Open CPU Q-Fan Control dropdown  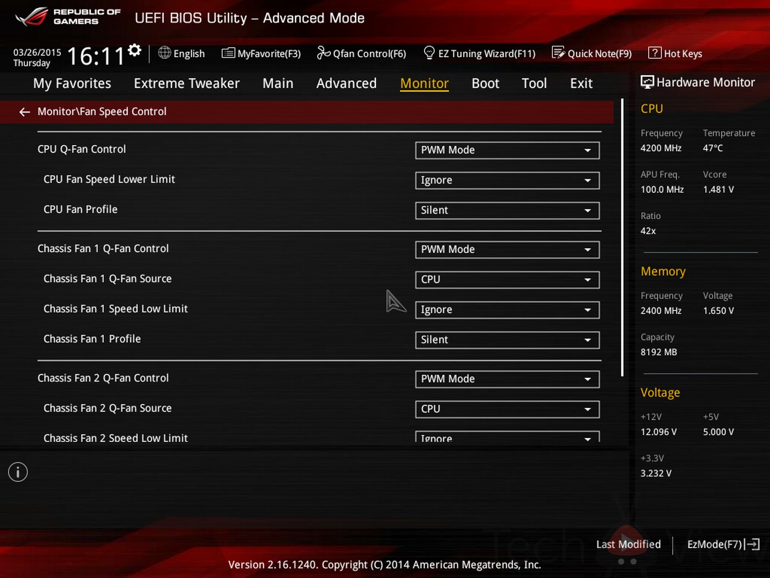click(x=507, y=150)
